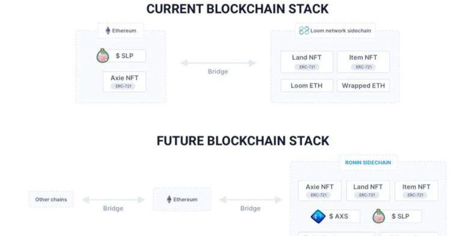Screen dimensions: 451x236
Task: Click the Bridge arrow between Ethereum and Loom
Action: click(218, 63)
